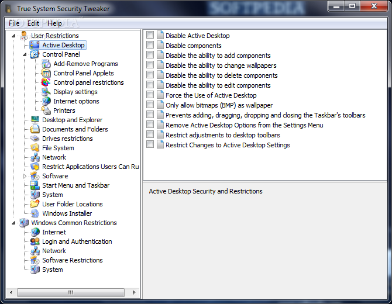Select the Windows Installer disc icon

click(x=35, y=213)
